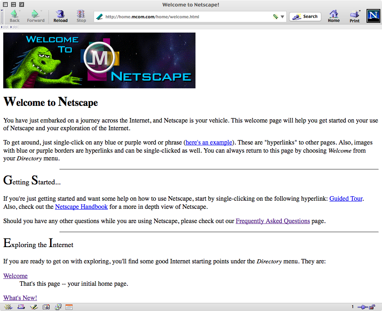Click the Welcome directory link

pos(15,276)
